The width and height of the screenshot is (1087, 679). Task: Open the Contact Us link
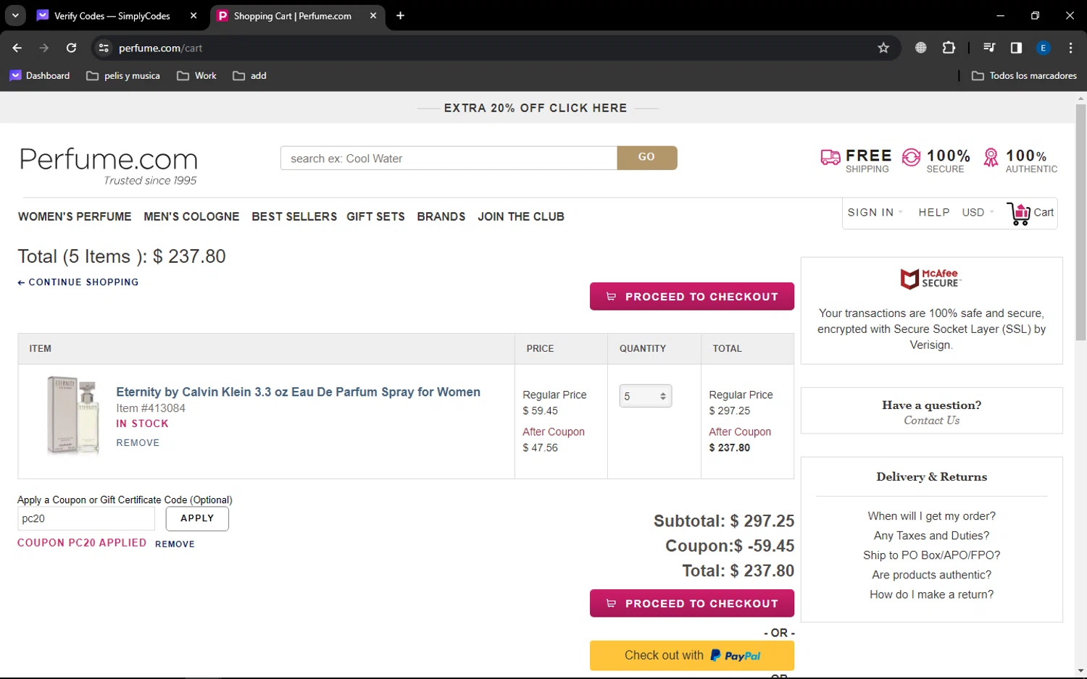click(931, 421)
